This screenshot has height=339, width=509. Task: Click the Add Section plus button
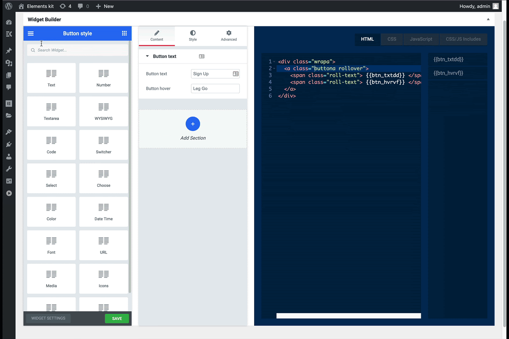(193, 124)
